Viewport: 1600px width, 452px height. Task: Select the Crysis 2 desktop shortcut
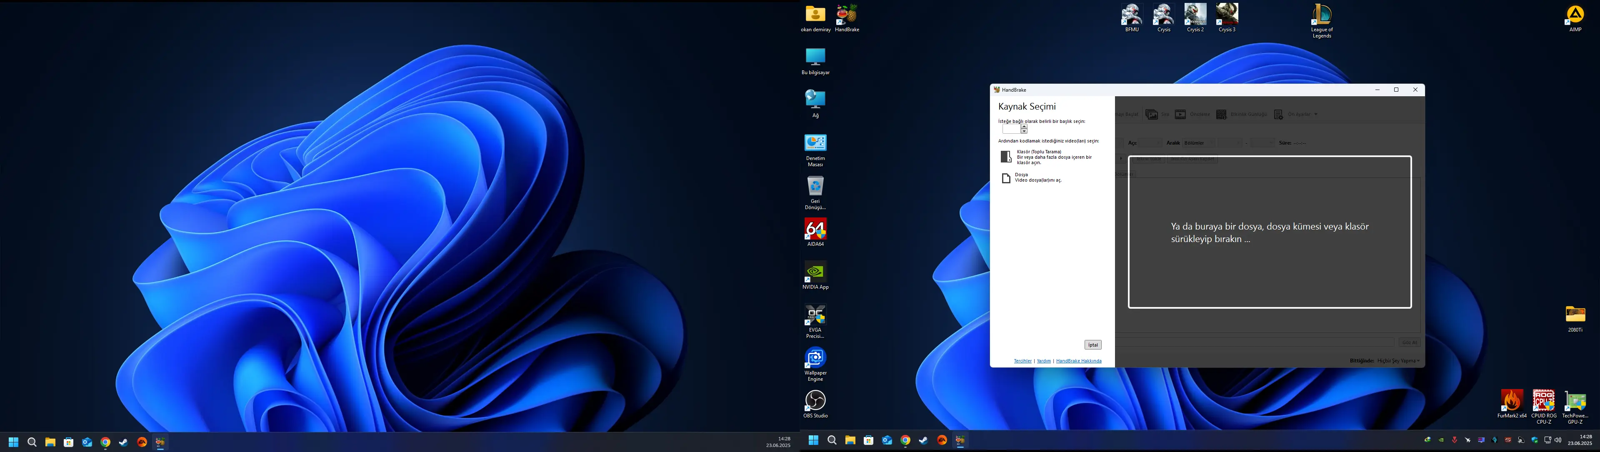tap(1195, 18)
